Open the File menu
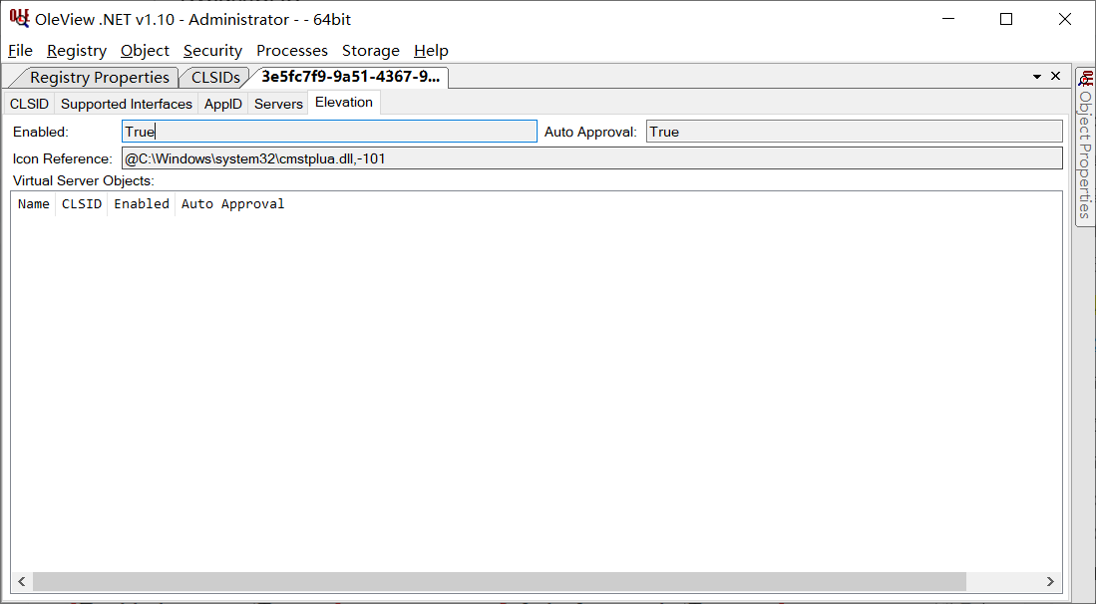1096x604 pixels. [20, 50]
